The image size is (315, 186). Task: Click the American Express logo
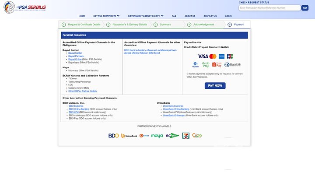tap(221, 56)
